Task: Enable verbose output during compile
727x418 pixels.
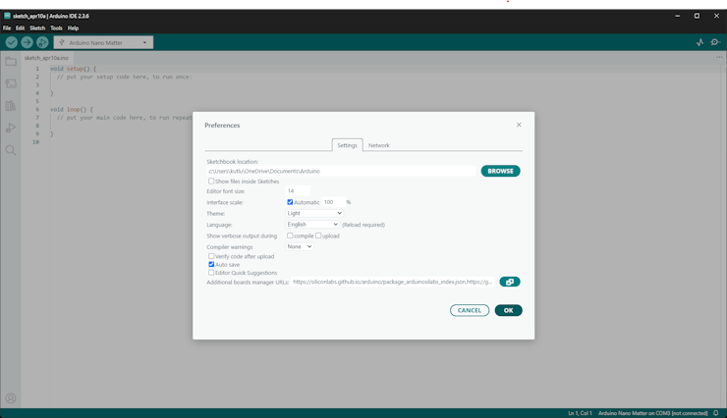Action: click(x=290, y=235)
